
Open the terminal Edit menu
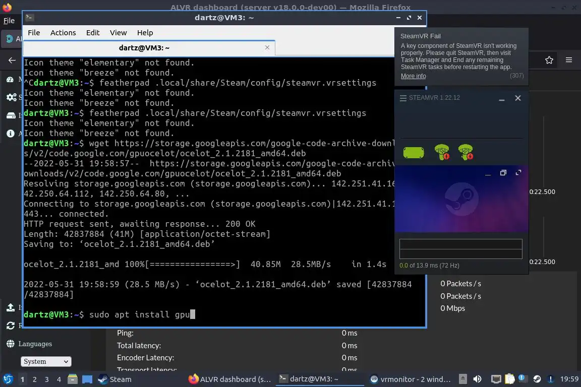(93, 33)
